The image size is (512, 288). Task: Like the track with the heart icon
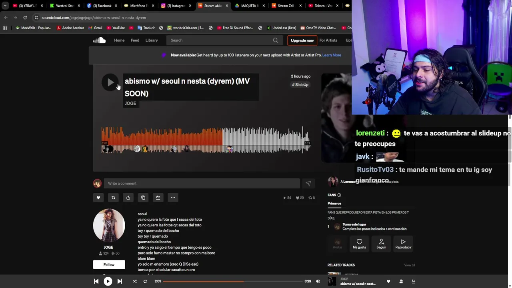tap(98, 198)
